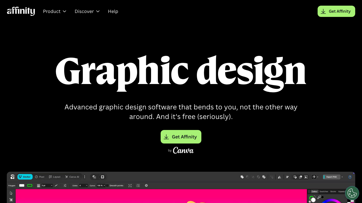Click the transform box icon beside Smooth points

pos(130,186)
